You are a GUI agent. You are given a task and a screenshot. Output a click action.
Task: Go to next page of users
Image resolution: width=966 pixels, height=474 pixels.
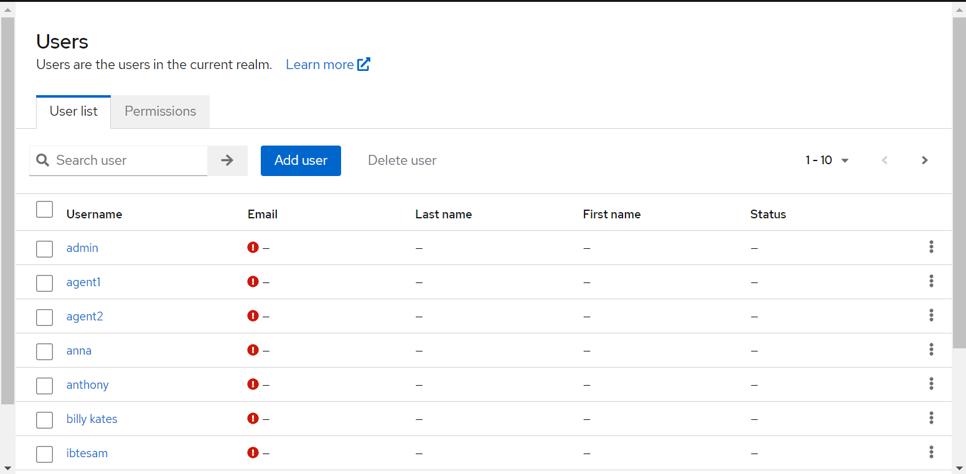tap(924, 160)
